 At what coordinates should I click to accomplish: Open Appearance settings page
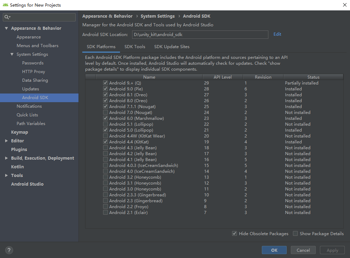point(29,37)
